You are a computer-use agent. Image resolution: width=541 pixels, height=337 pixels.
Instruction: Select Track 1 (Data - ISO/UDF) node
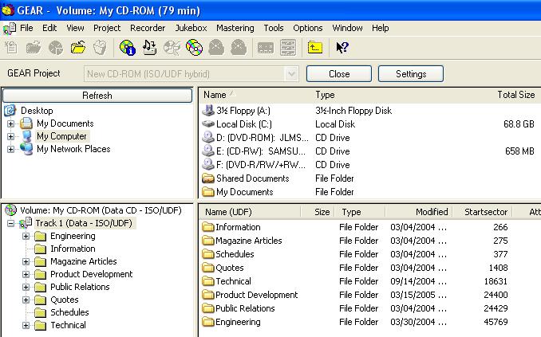(x=84, y=223)
